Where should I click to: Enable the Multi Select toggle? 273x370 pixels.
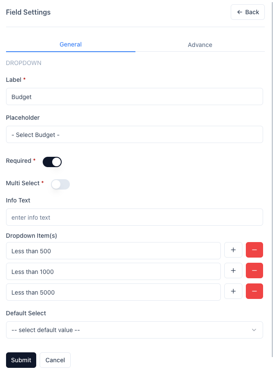click(x=60, y=184)
